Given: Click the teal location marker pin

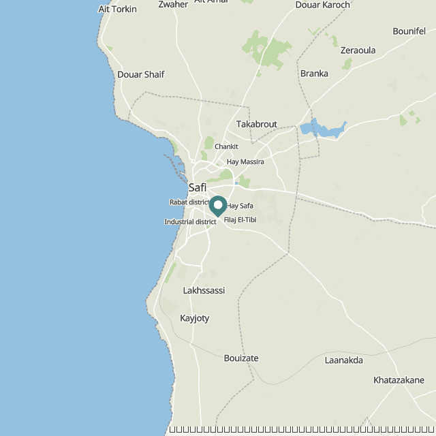Looking at the screenshot, I should click(218, 206).
